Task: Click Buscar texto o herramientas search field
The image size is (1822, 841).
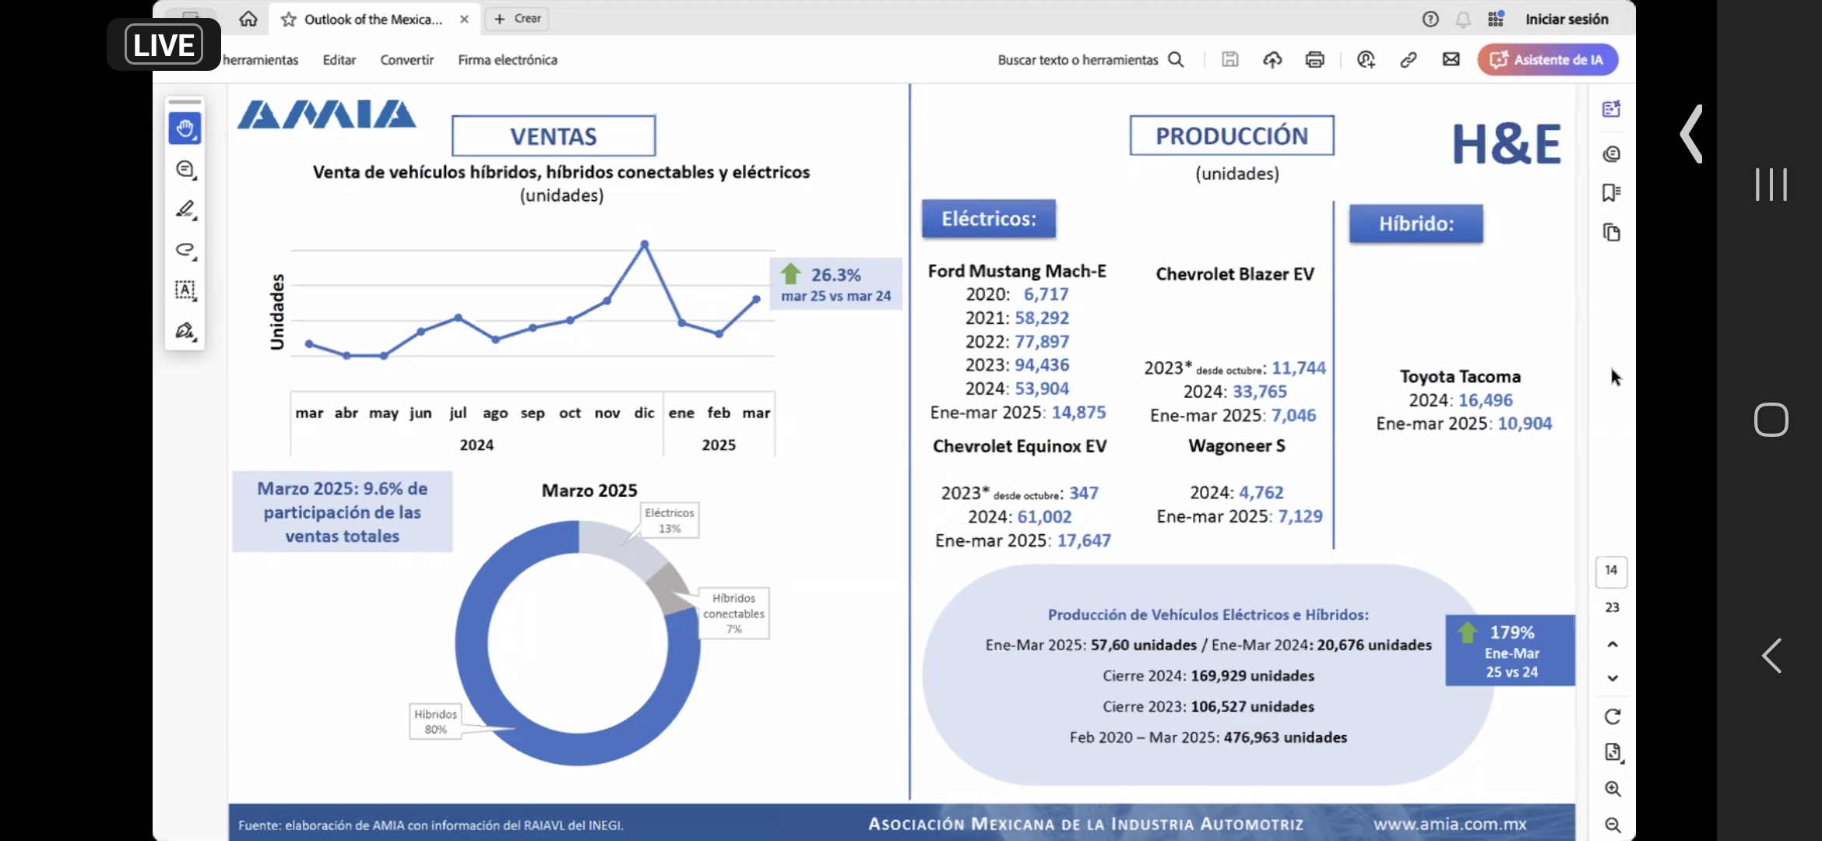Action: 1090,60
